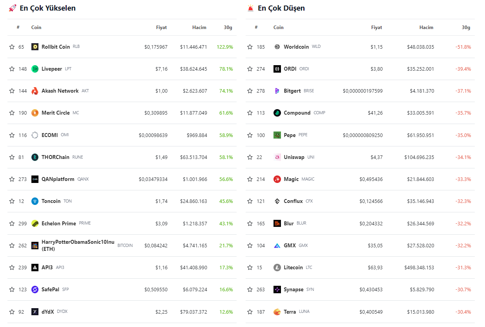The image size is (485, 327).
Task: Sort losers table by Hacim column
Action: 426,27
